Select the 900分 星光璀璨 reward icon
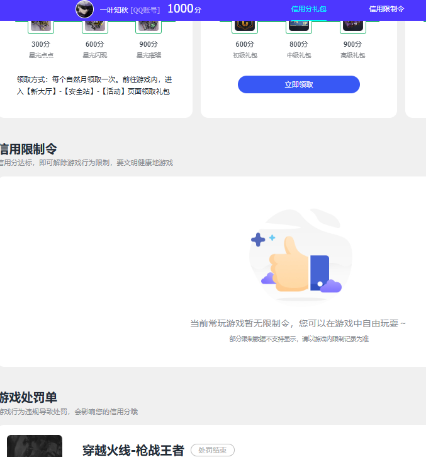The image size is (426, 457). coord(149,26)
